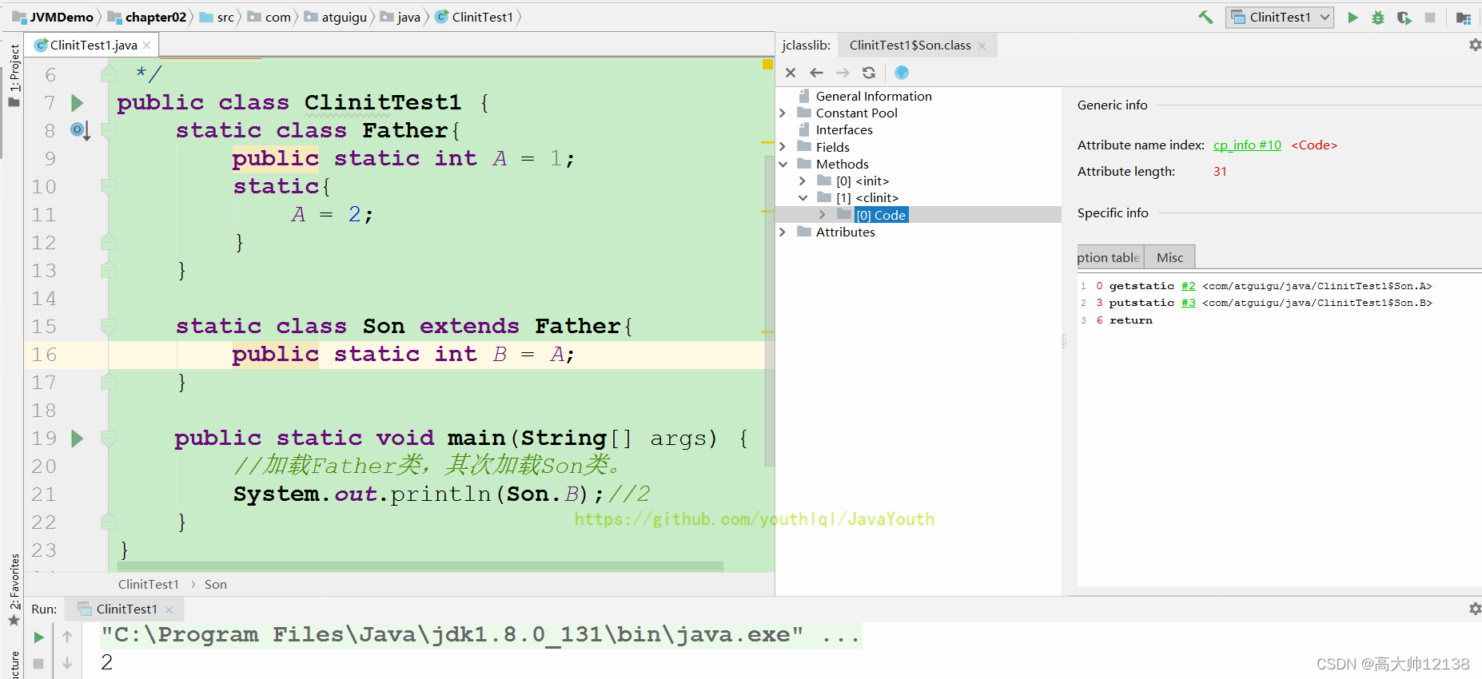Click down arrow in Run panel

(x=67, y=663)
